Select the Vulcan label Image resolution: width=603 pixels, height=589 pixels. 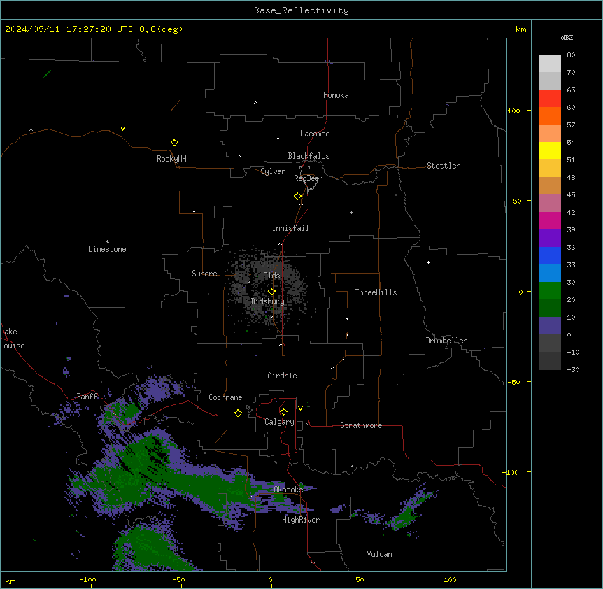(x=379, y=554)
